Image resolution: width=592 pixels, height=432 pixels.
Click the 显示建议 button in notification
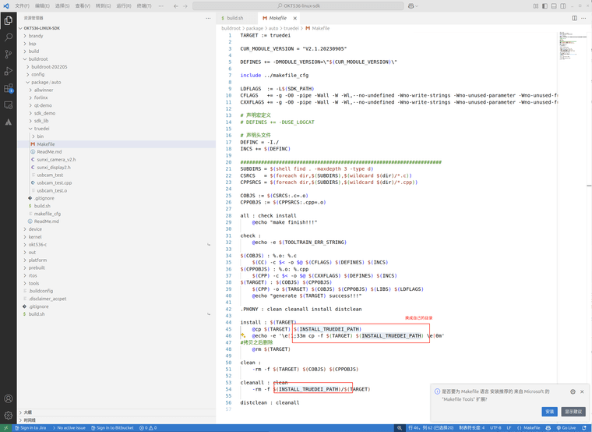tap(573, 412)
